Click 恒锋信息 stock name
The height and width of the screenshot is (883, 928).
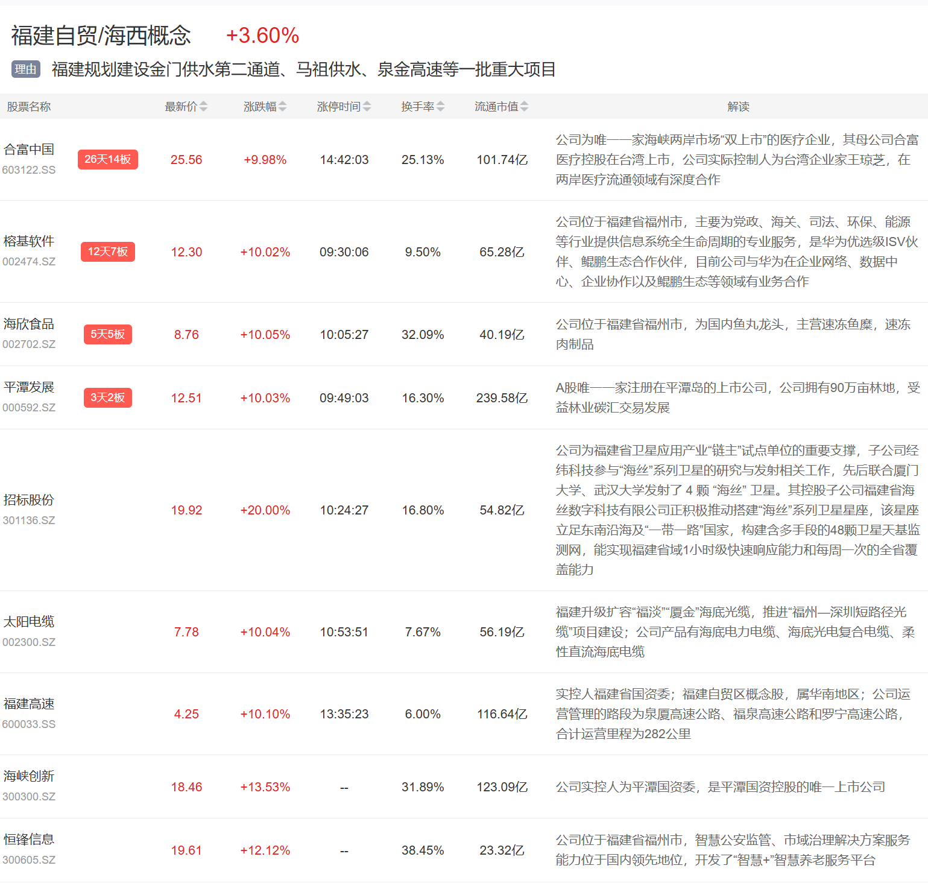coord(29,840)
